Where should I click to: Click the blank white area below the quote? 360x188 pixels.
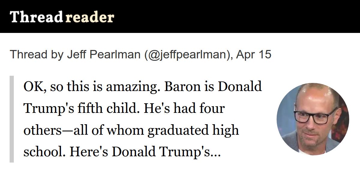click(180, 177)
